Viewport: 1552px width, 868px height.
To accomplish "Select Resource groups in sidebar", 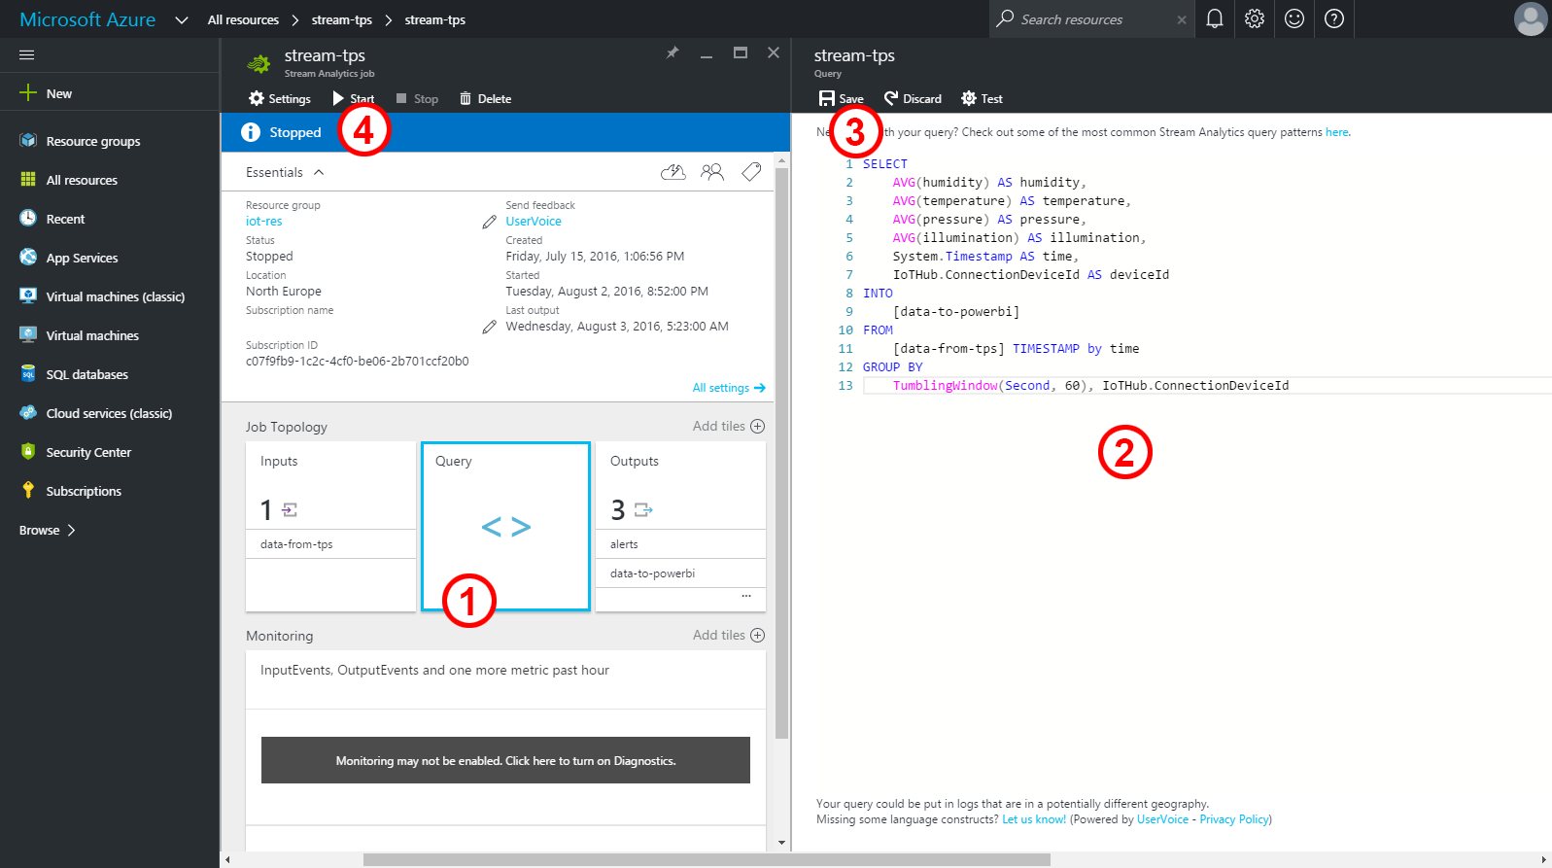I will click(x=92, y=141).
